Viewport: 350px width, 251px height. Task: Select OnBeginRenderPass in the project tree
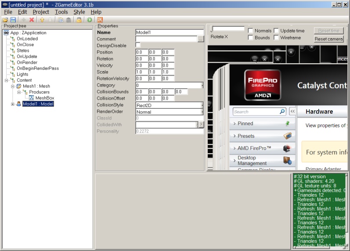coord(38,68)
